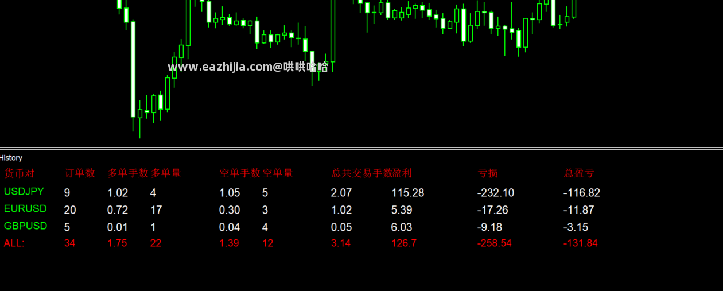The width and height of the screenshot is (723, 291).
Task: Click GBPUSD profit value 6.03
Action: pos(402,227)
